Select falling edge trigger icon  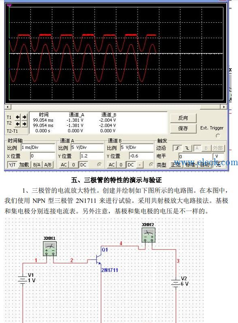click(187, 148)
